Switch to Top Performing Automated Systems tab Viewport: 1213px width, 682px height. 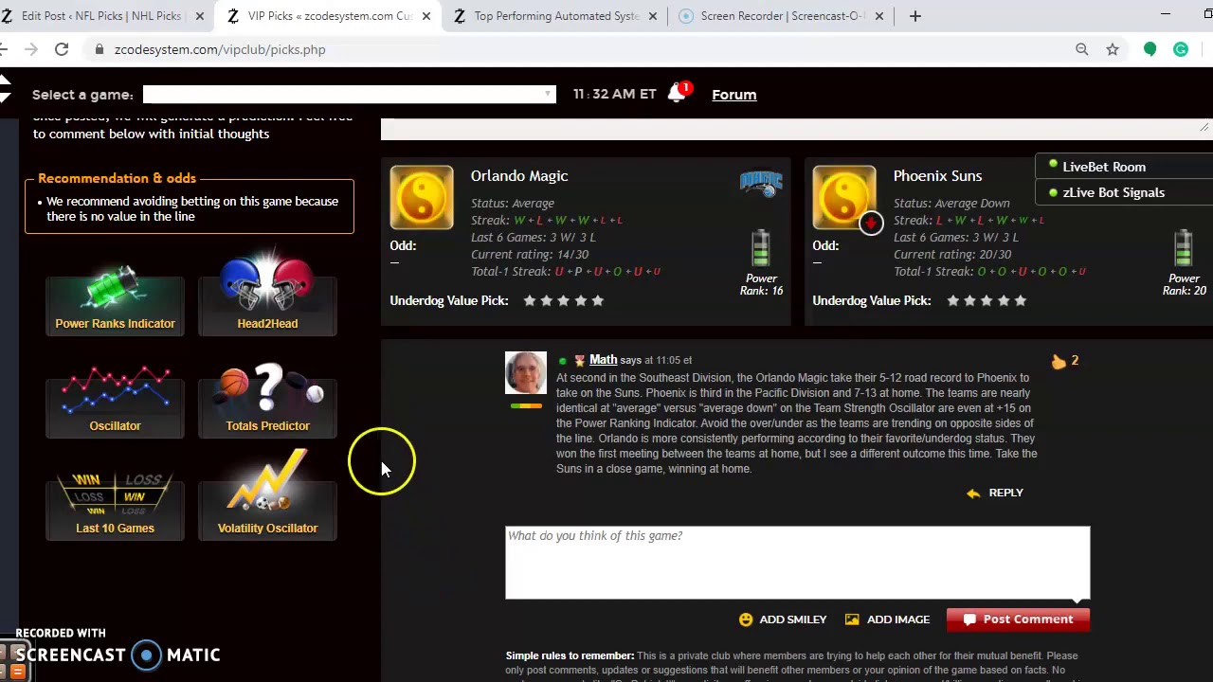coord(557,16)
